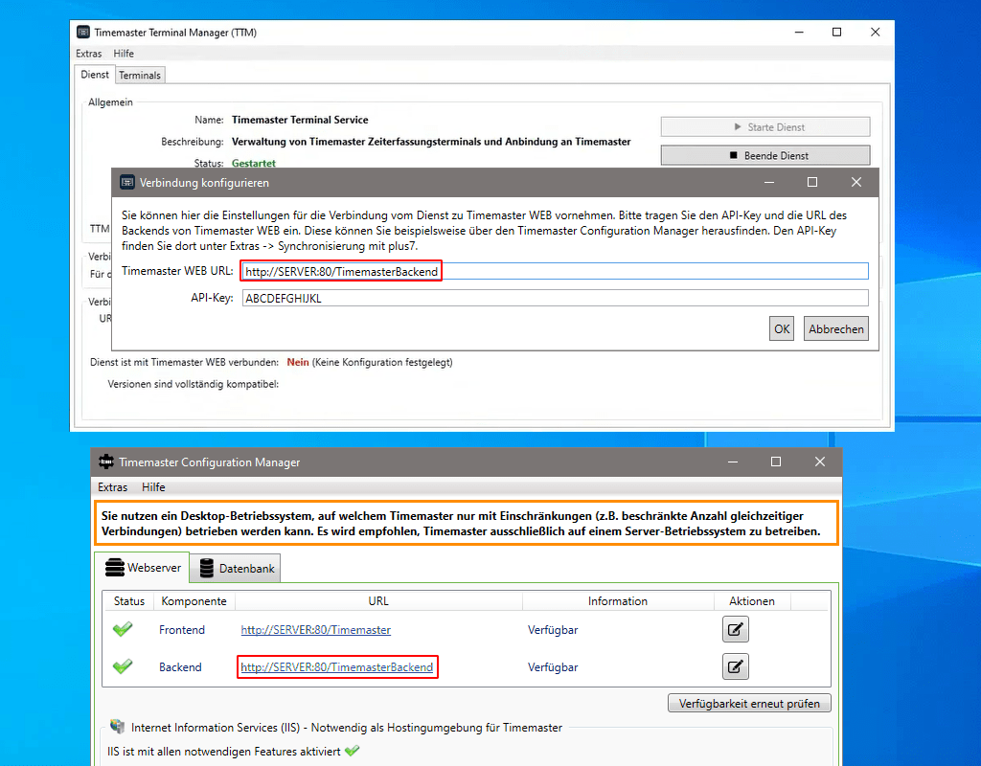Open Hilfe menu in Terminal Manager
The width and height of the screenshot is (981, 766).
(124, 54)
